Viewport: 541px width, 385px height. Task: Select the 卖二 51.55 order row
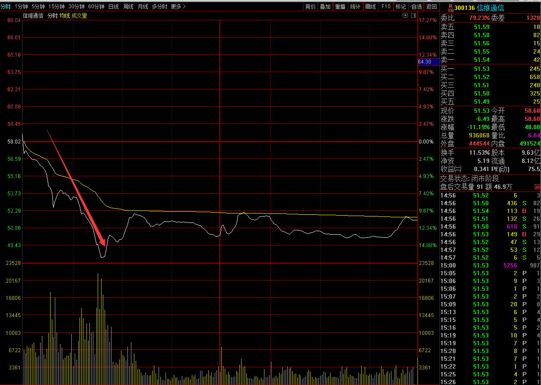tap(490, 51)
